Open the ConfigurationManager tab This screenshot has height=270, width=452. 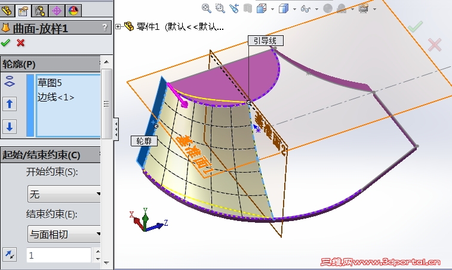[40, 11]
